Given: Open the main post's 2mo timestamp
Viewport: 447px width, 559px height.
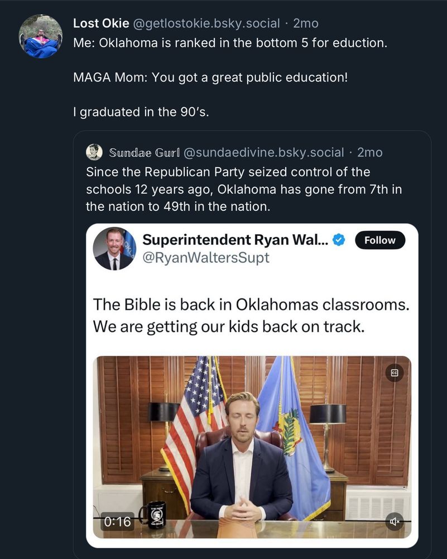Looking at the screenshot, I should point(306,23).
